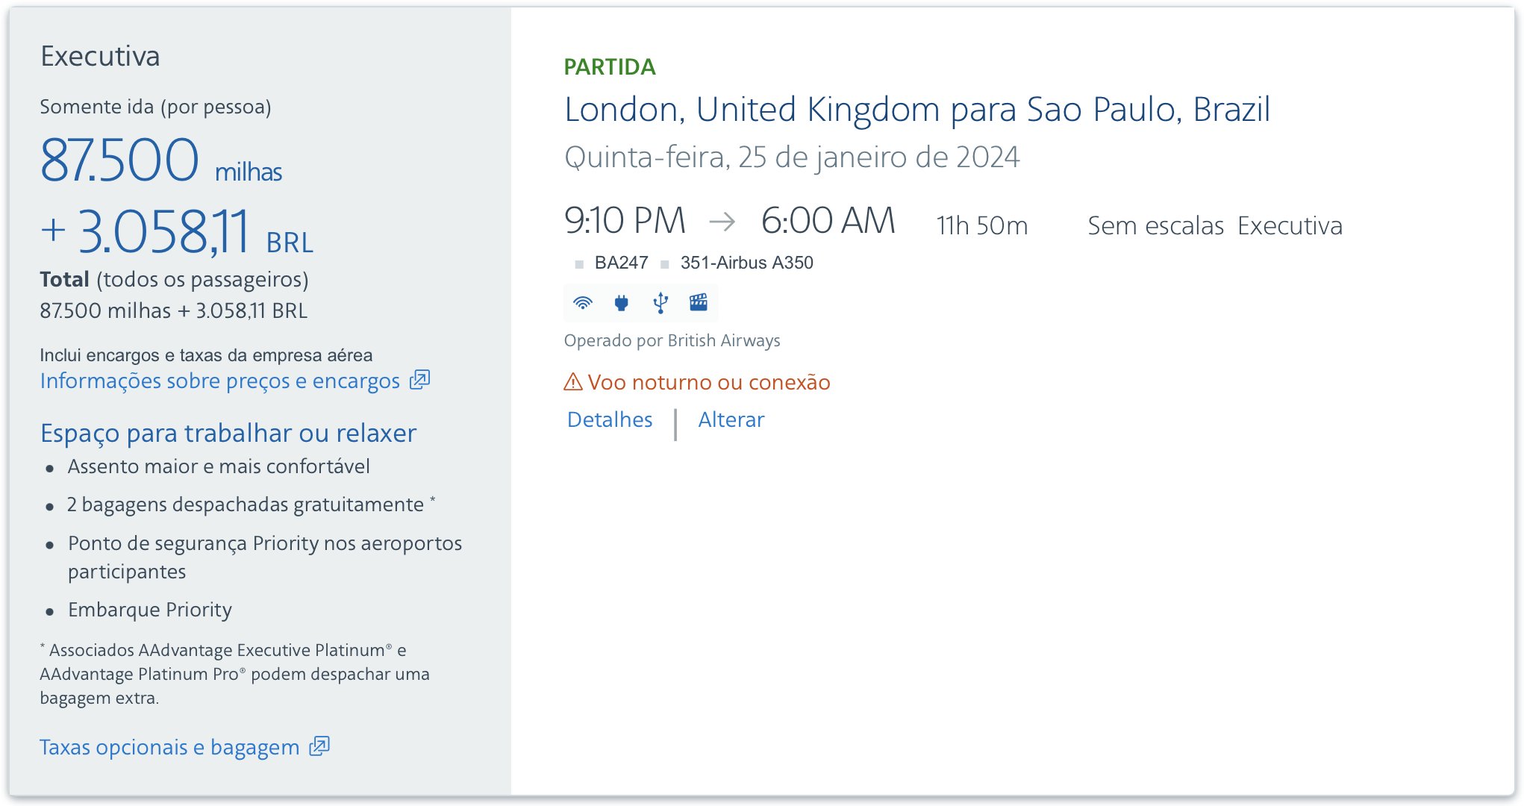Click the 87.500 milhas price
The width and height of the screenshot is (1524, 806).
pos(161,160)
